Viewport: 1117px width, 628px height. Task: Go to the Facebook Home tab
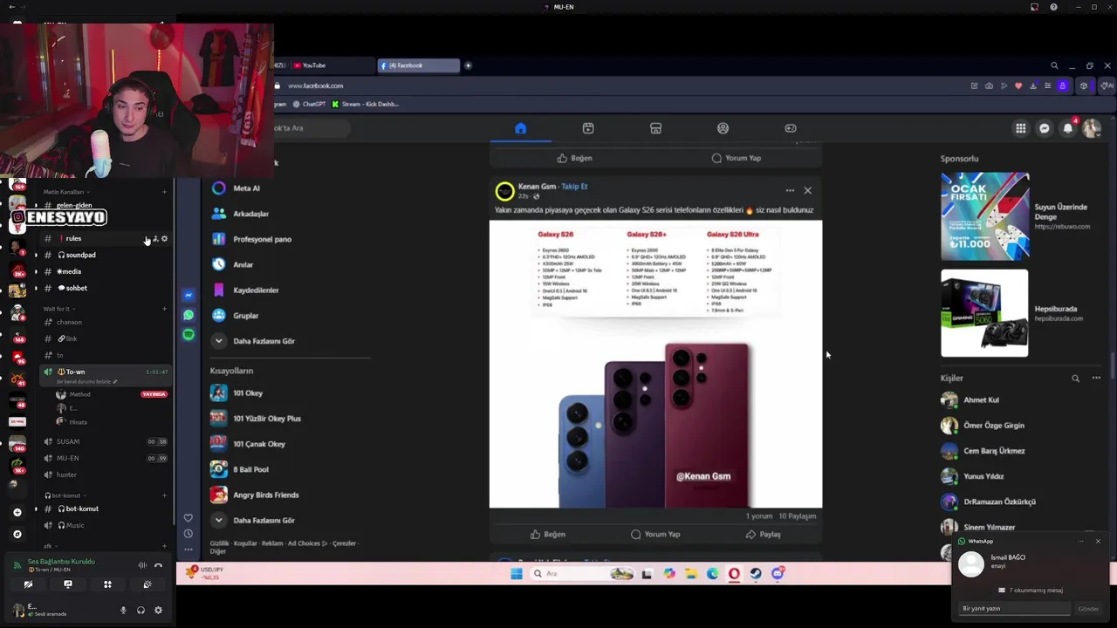click(x=520, y=128)
